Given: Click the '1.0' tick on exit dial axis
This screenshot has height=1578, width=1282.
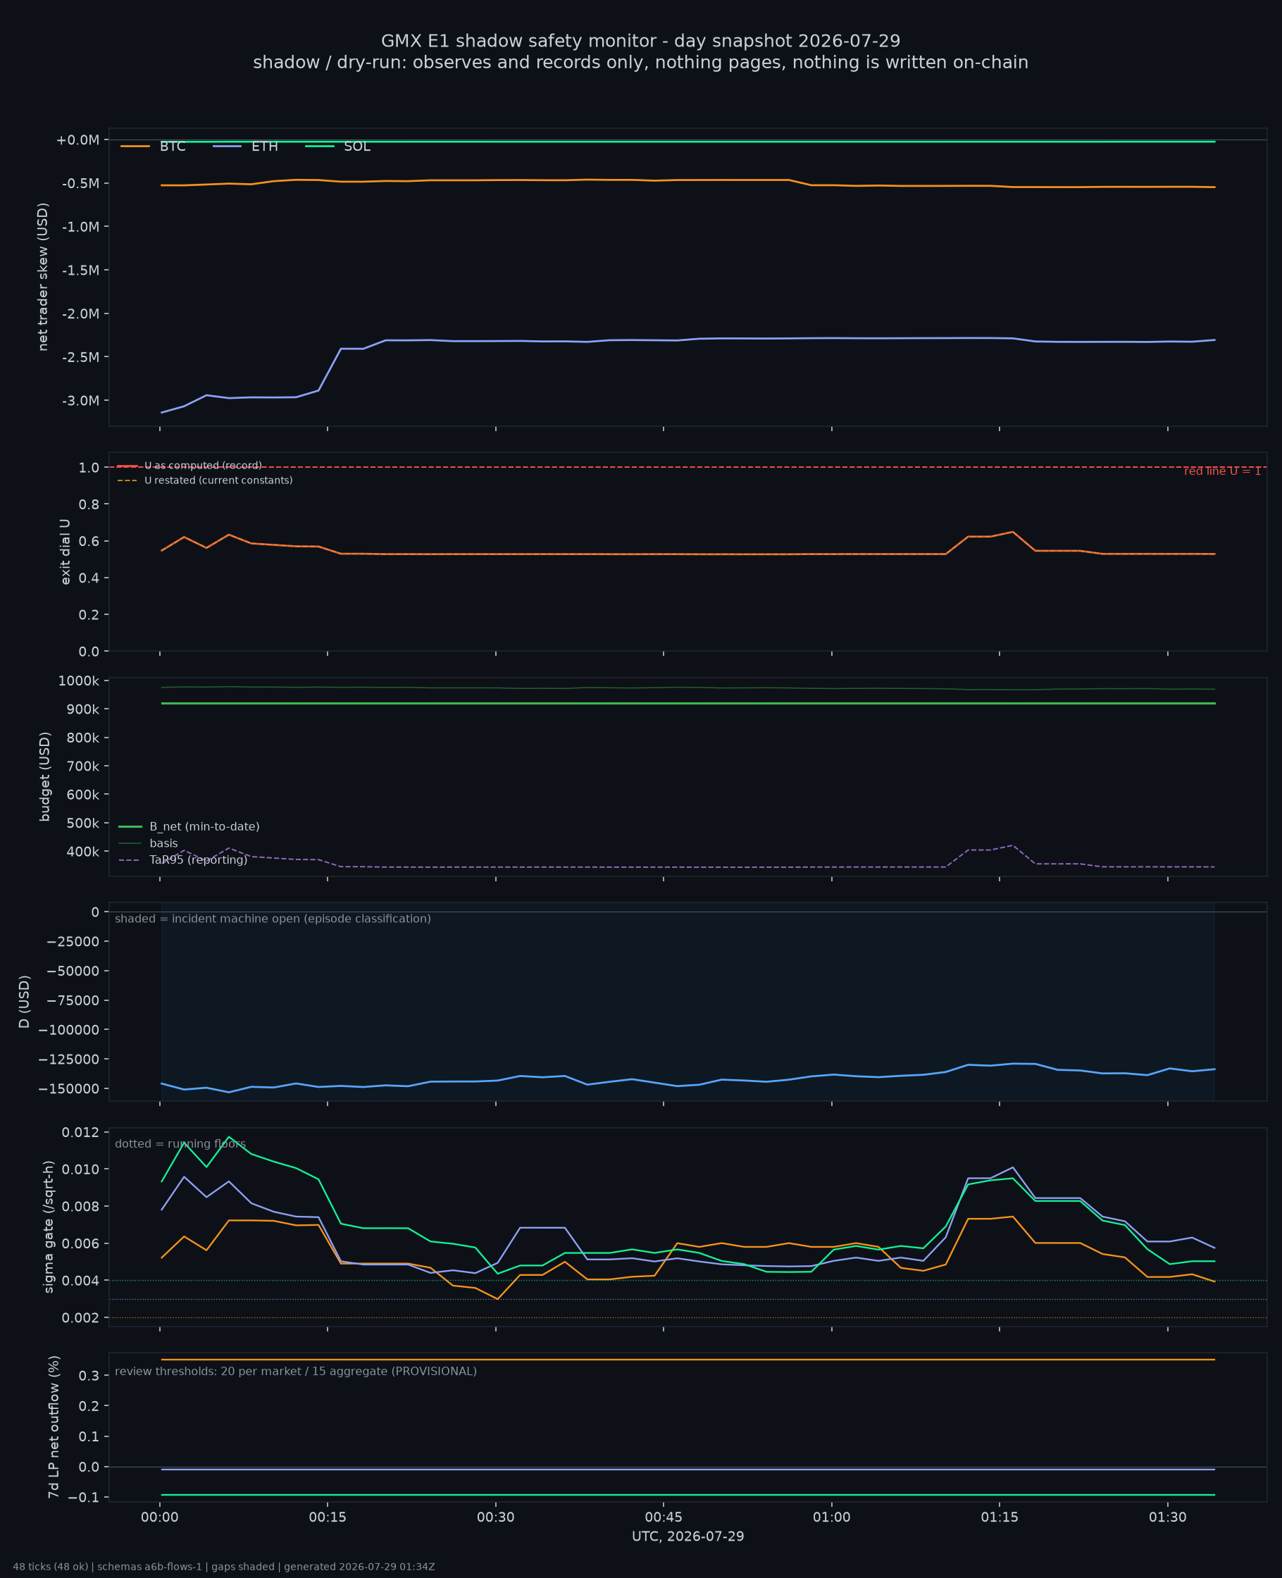Looking at the screenshot, I should [x=89, y=468].
